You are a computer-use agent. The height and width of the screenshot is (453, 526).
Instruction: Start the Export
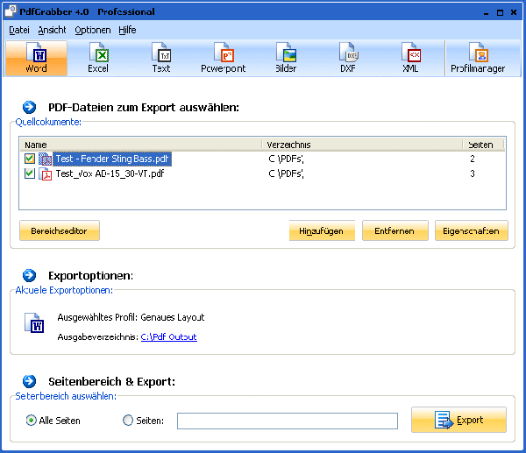[x=458, y=420]
